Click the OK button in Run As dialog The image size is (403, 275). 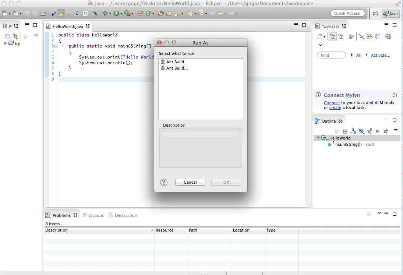pos(226,182)
